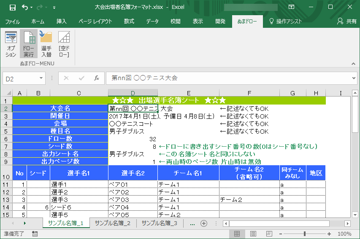Click the 共有 share button
This screenshot has width=360, height=239.
pos(346,21)
